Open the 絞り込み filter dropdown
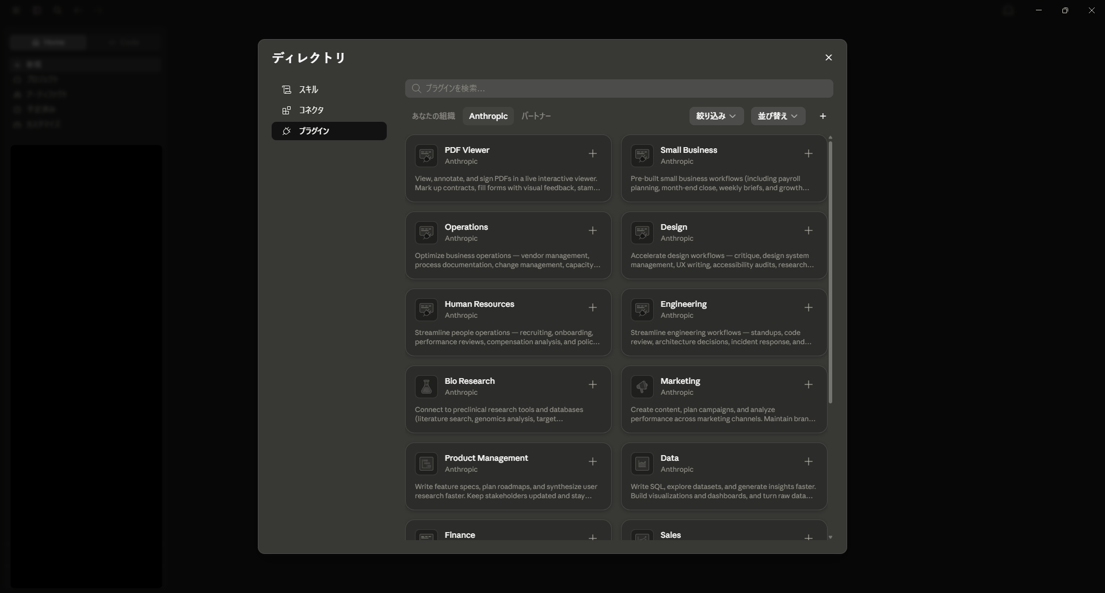This screenshot has height=593, width=1105. point(717,116)
